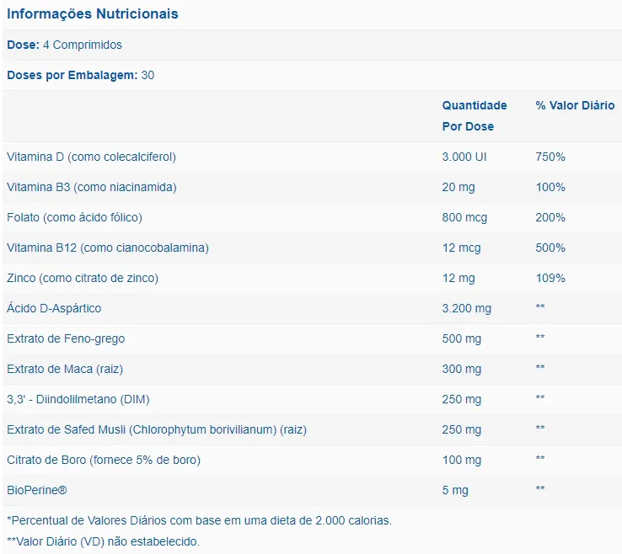This screenshot has width=622, height=554.
Task: Click the 800 mcg quantity cell
Action: click(464, 217)
